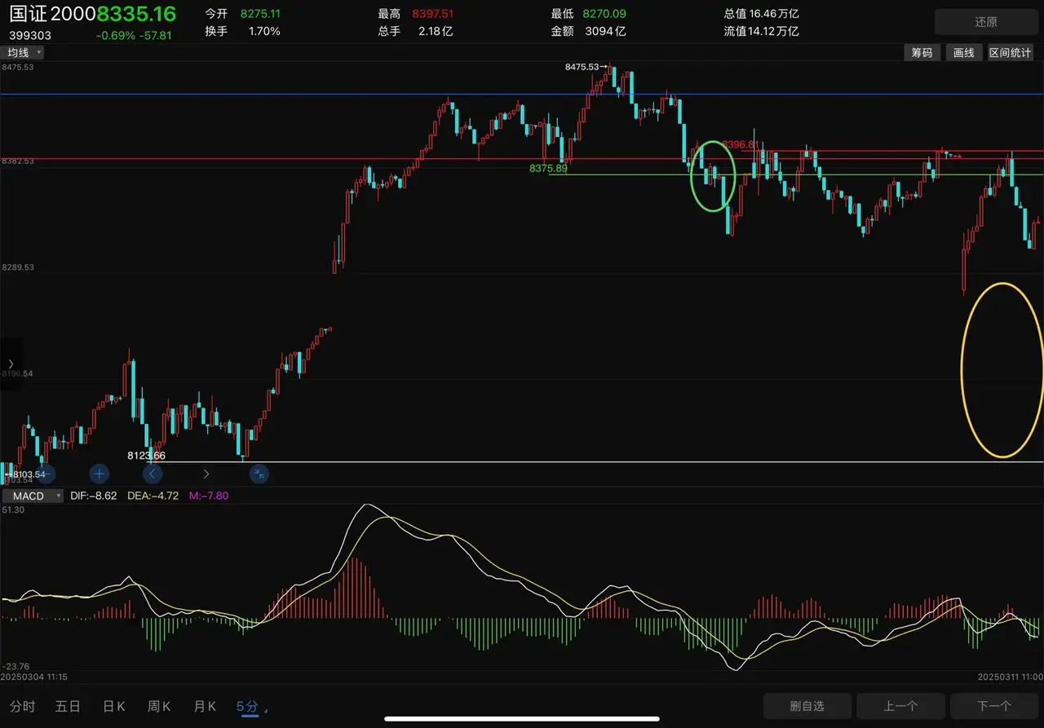Viewport: 1044px width, 728px height.
Task: Collapse chart with the shrink arrows icon
Action: pos(259,473)
